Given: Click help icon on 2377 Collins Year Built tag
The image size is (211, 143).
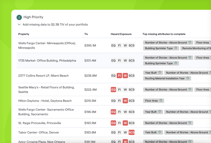Looking at the screenshot, I should 160,72.
